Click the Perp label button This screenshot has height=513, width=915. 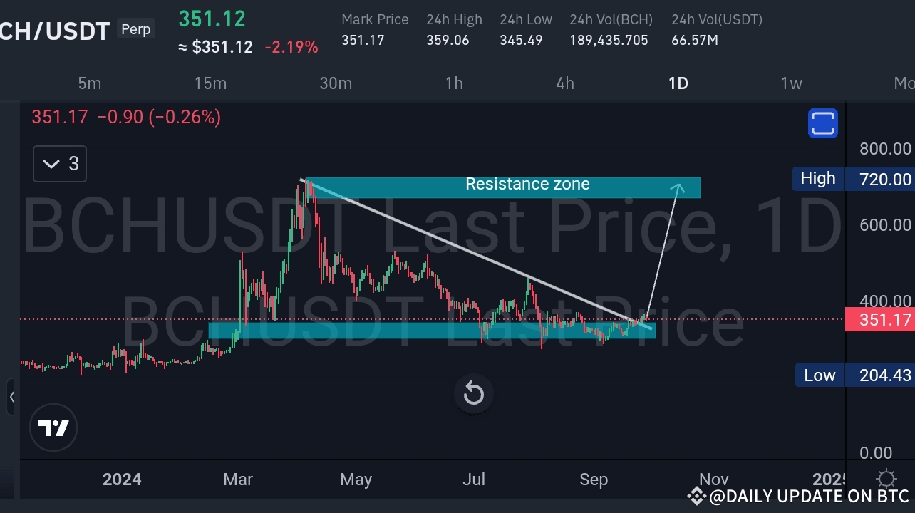[x=135, y=29]
